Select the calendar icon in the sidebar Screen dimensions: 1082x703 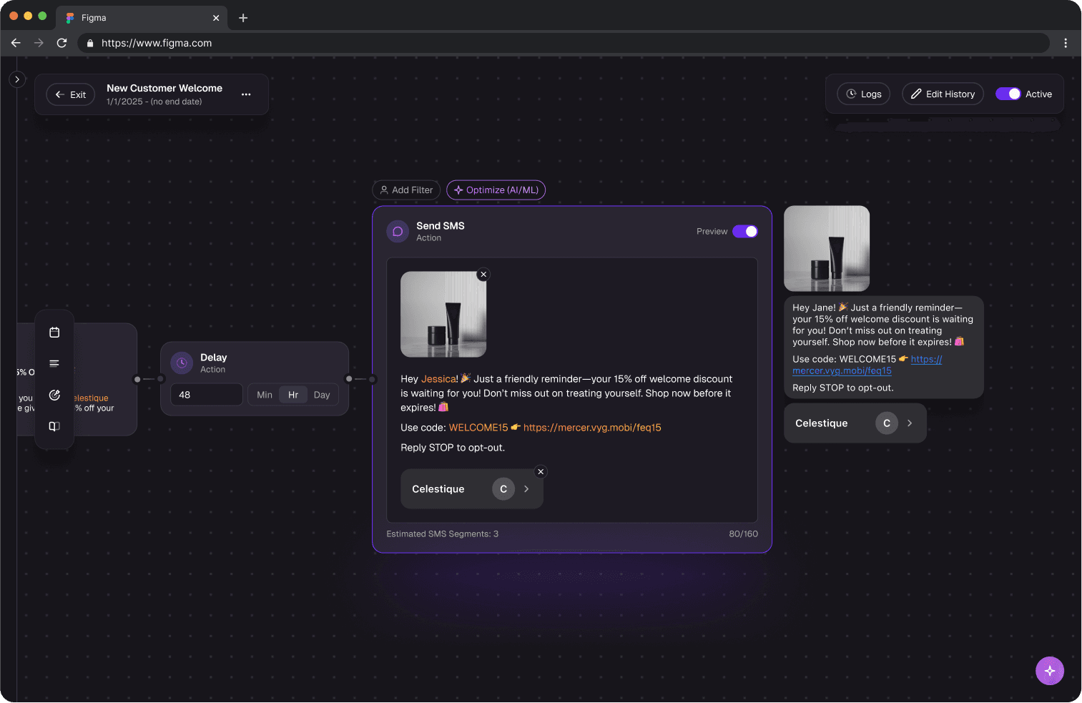pos(54,332)
